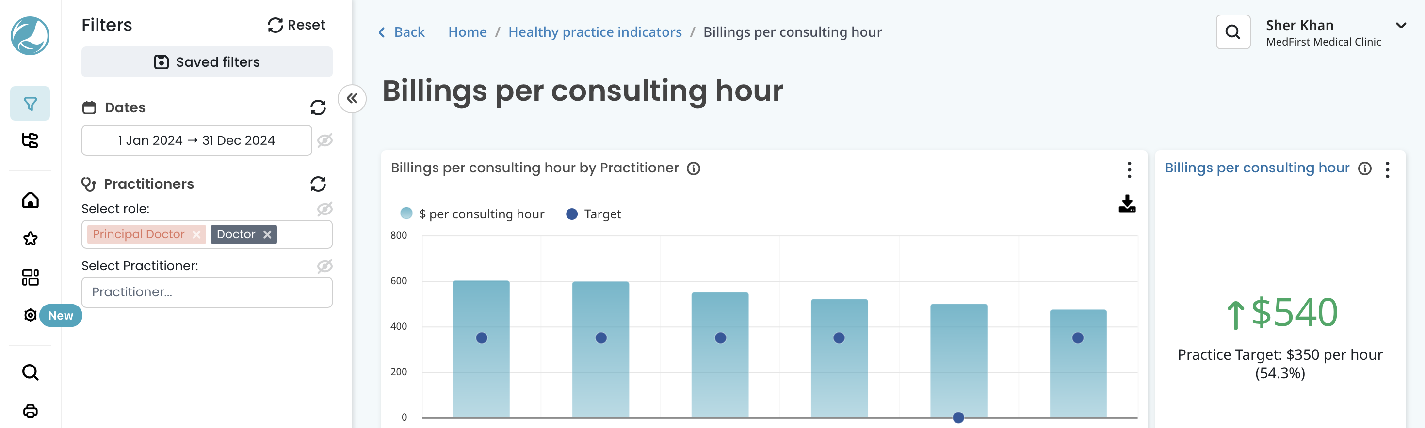The height and width of the screenshot is (428, 1425).
Task: Click the header search button
Action: coord(1233,32)
